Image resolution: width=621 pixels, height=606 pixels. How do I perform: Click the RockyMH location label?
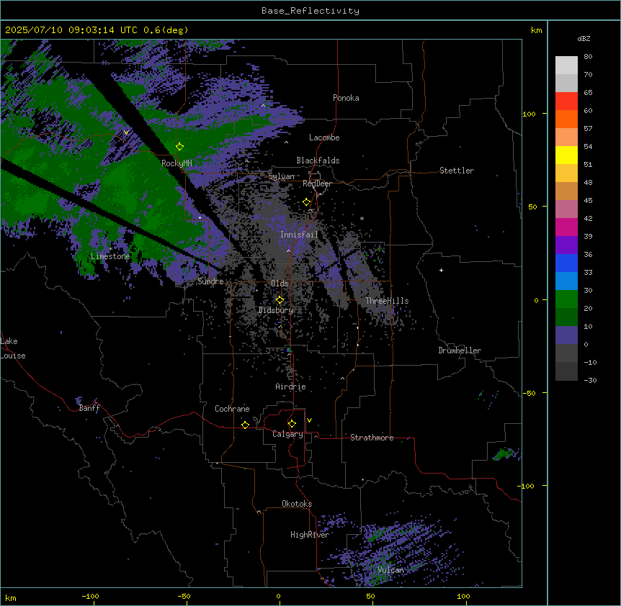point(177,163)
